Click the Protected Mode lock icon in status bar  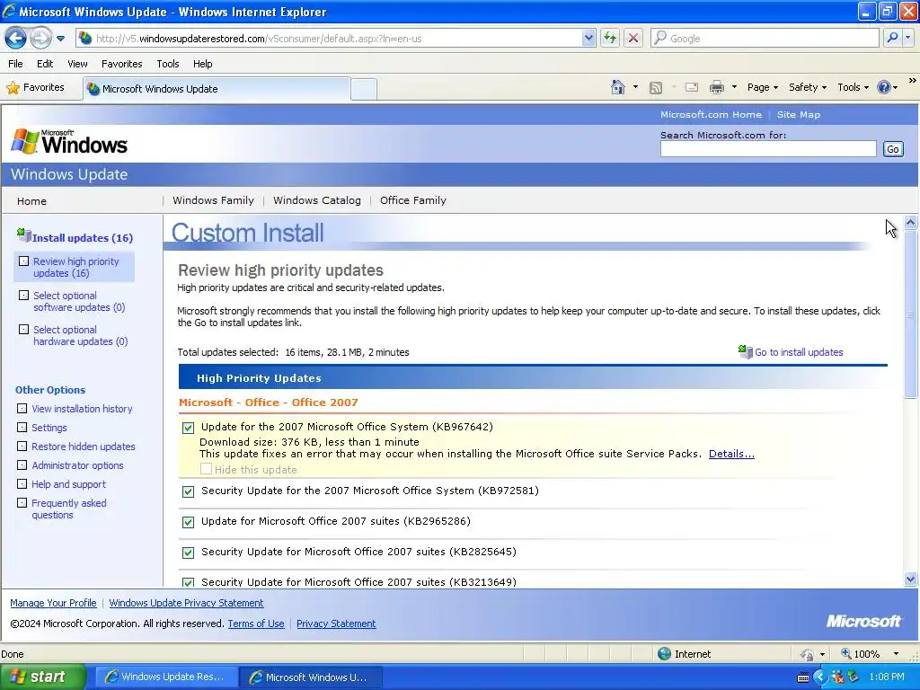click(808, 654)
